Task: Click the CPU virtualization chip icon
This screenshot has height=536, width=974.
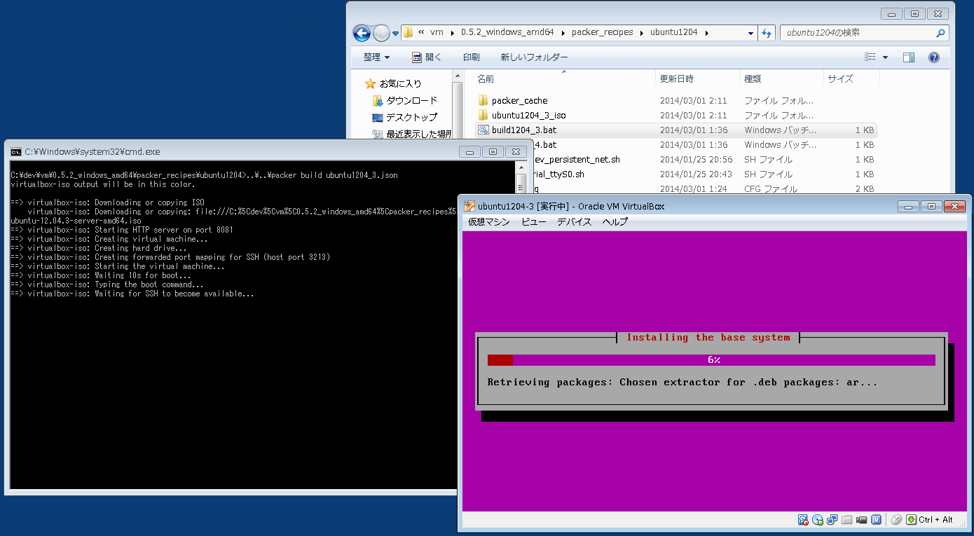Action: click(x=877, y=520)
